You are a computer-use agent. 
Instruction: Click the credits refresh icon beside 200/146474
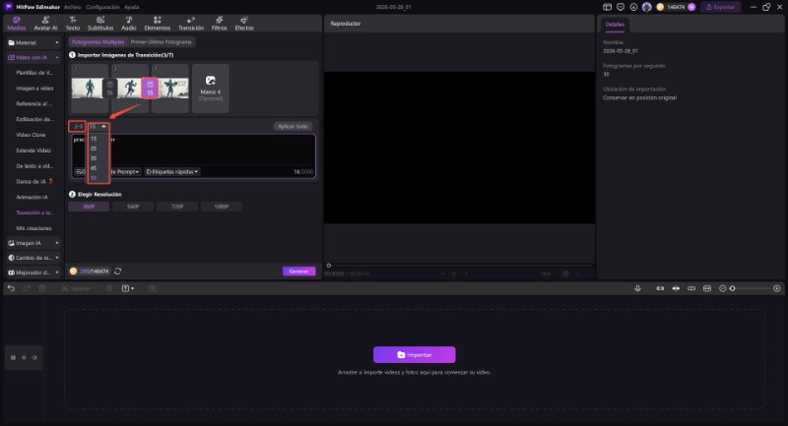coord(117,271)
